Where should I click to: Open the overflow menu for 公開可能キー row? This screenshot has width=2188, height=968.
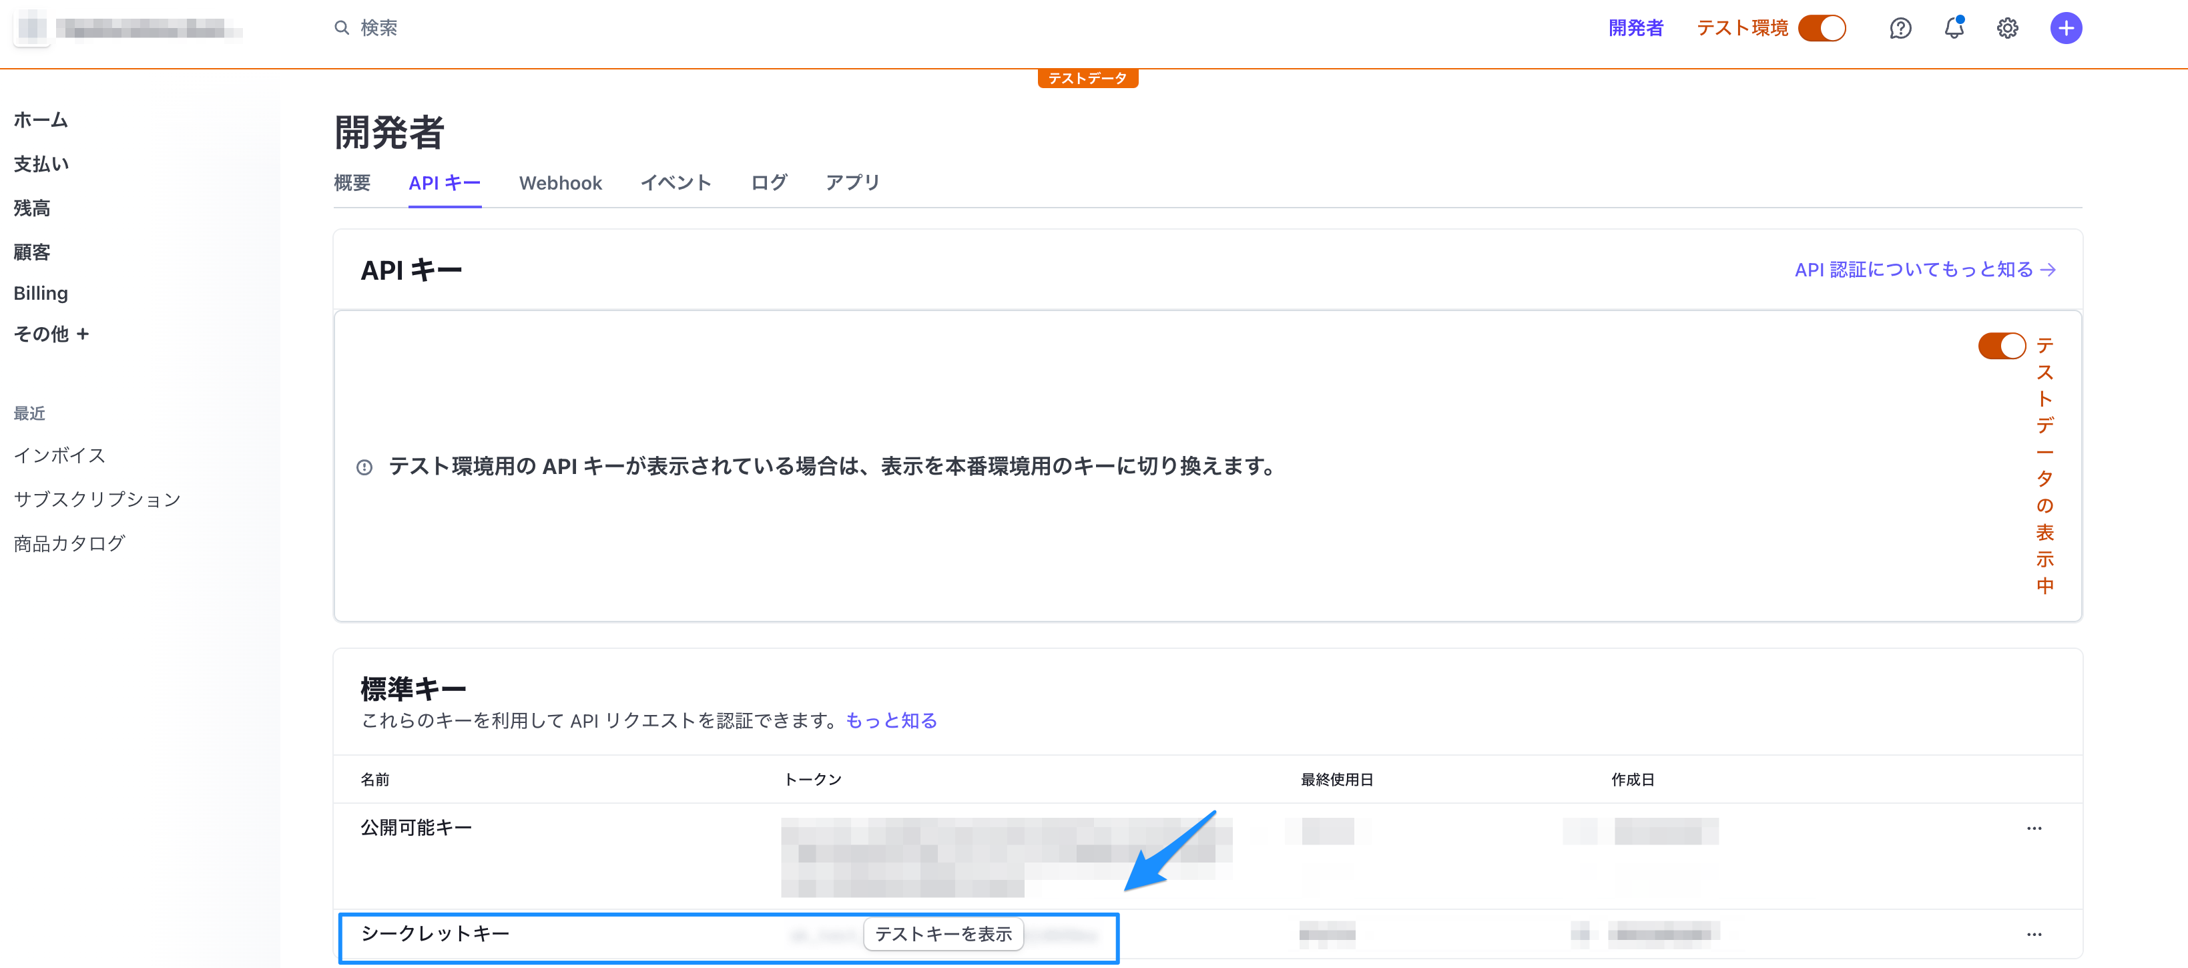[x=2034, y=828]
